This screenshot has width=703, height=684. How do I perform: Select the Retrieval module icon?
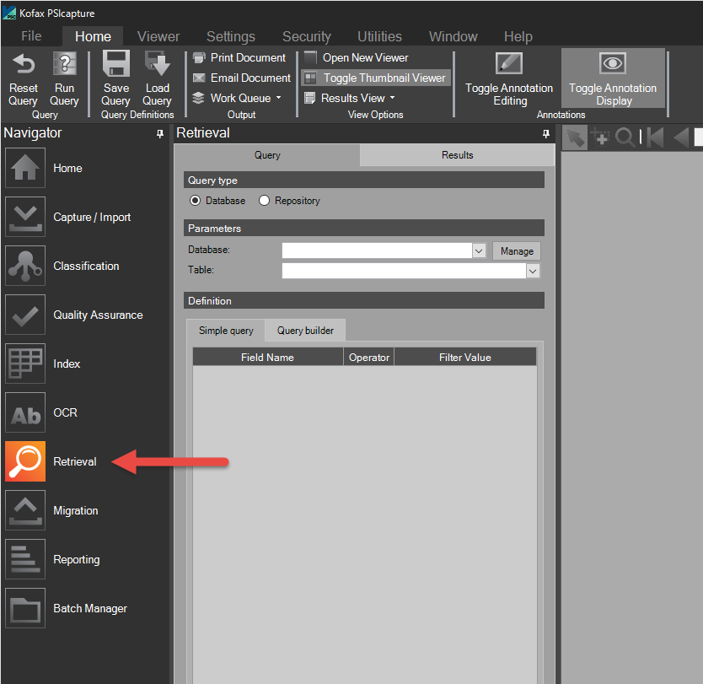[25, 461]
